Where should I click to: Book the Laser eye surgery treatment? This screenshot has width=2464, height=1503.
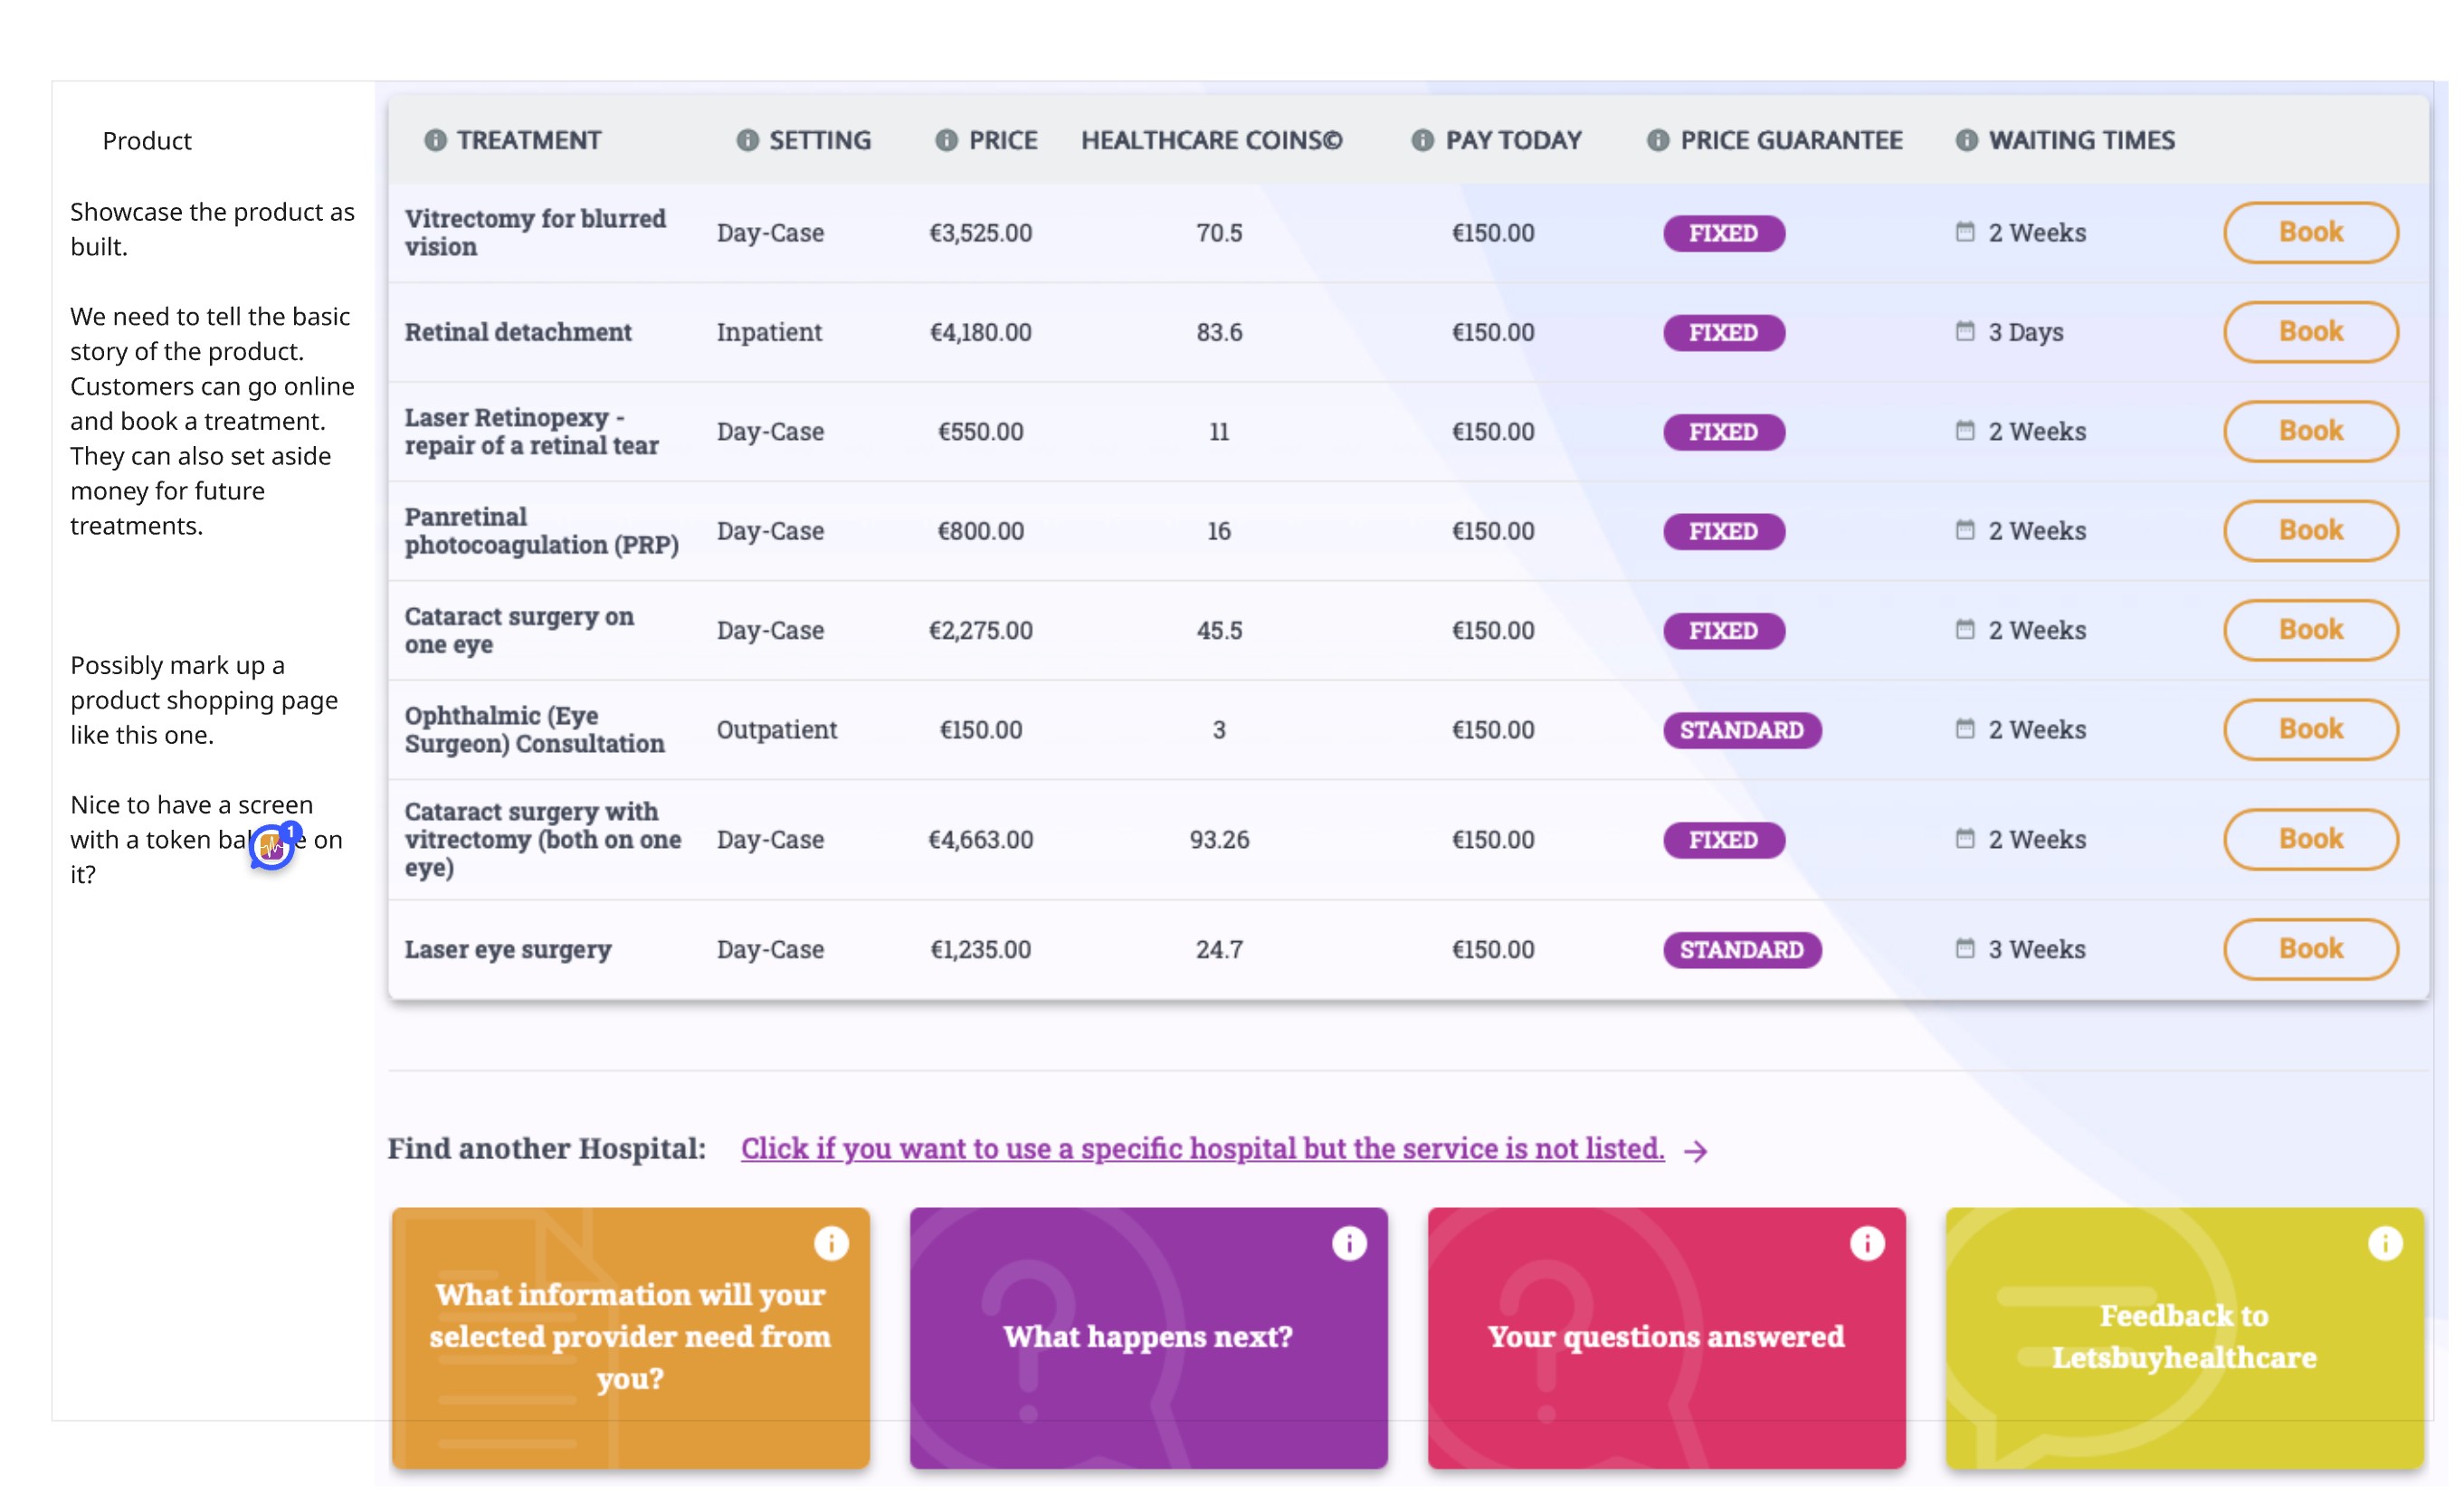tap(2310, 948)
